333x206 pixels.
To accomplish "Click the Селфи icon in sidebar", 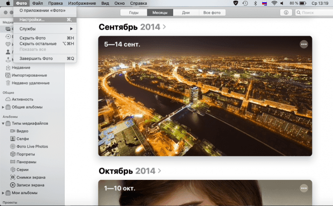I will 13,138.
